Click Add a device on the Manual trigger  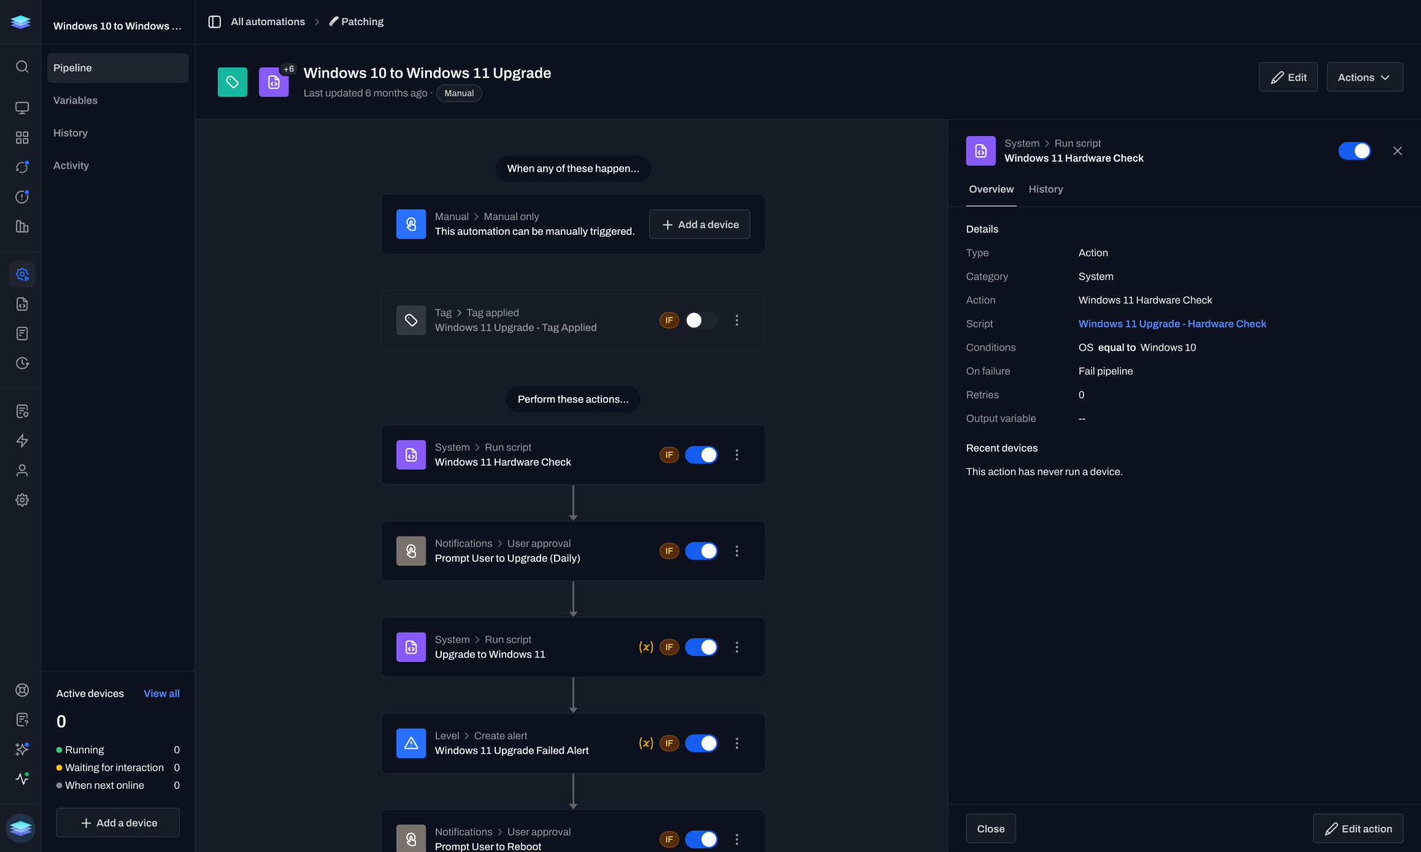point(699,224)
